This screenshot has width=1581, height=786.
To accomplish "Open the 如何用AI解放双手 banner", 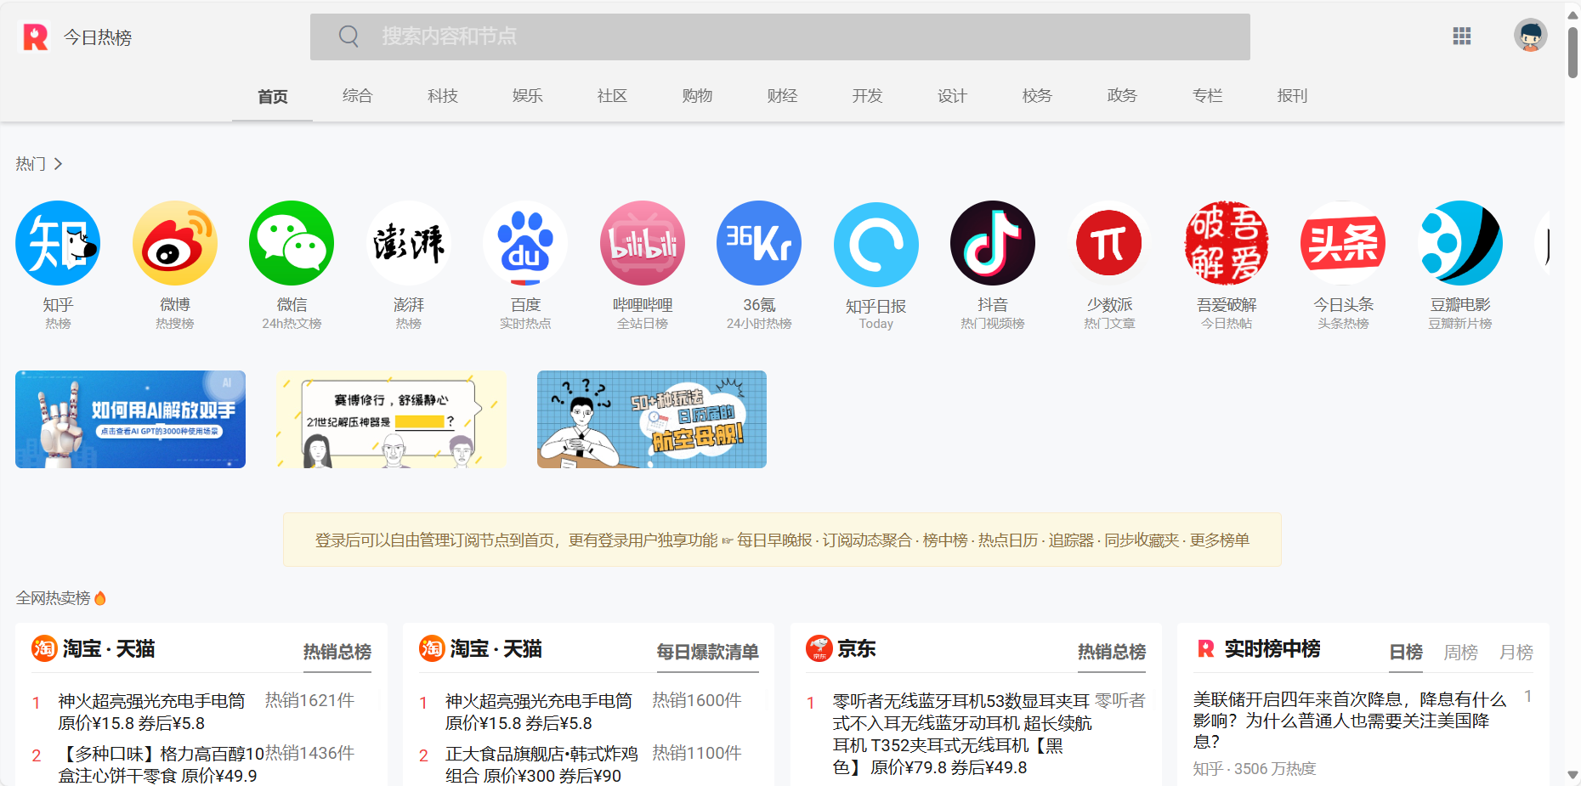I will click(130, 419).
